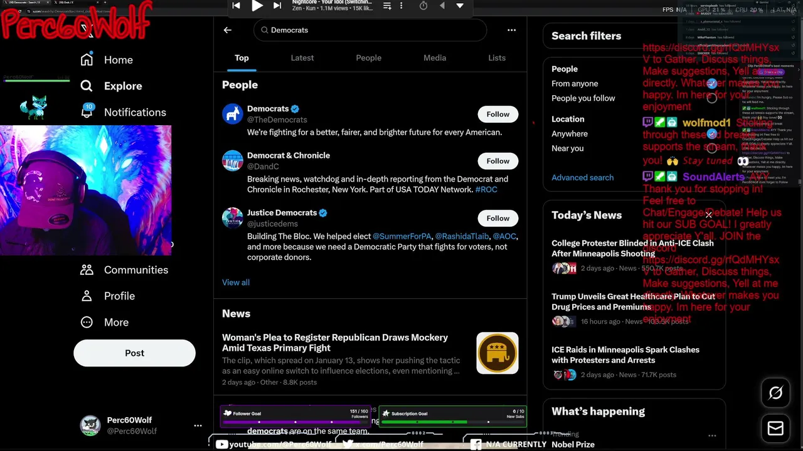
Task: Open the Home page icon in sidebar
Action: coord(87,60)
